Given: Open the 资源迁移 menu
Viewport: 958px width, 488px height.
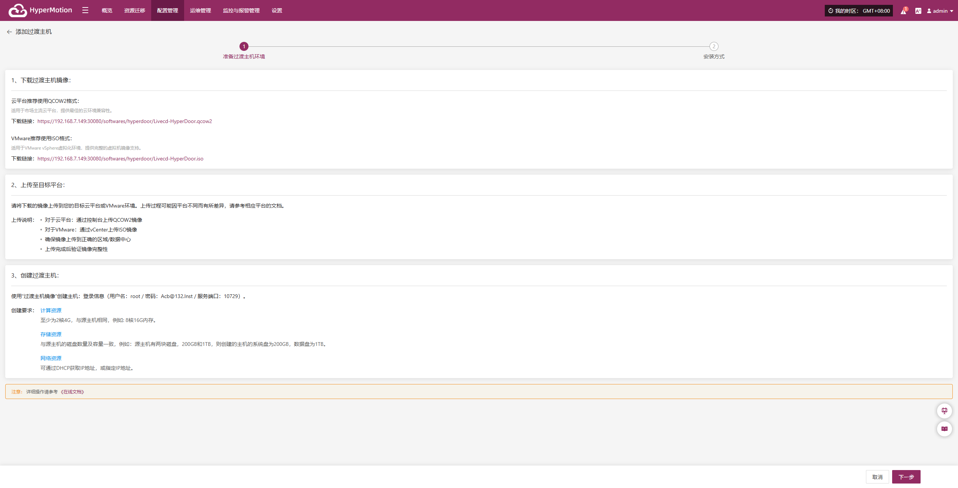Looking at the screenshot, I should pos(135,10).
